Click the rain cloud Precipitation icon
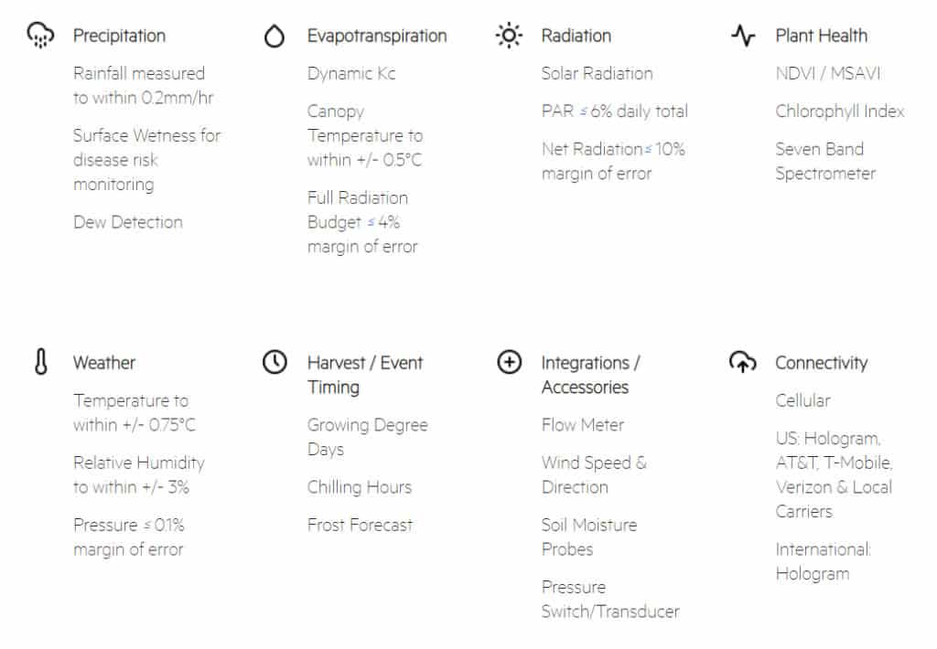Viewport: 937px width, 649px height. [40, 36]
